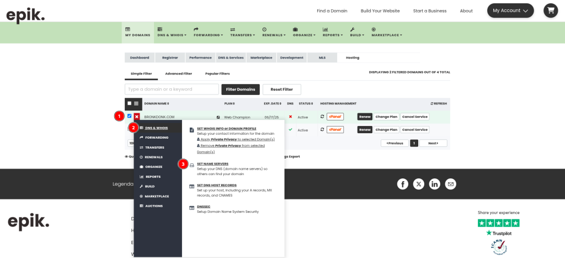The height and width of the screenshot is (258, 565).
Task: Expand the FORWARDING top nav dropdown
Action: [x=208, y=33]
